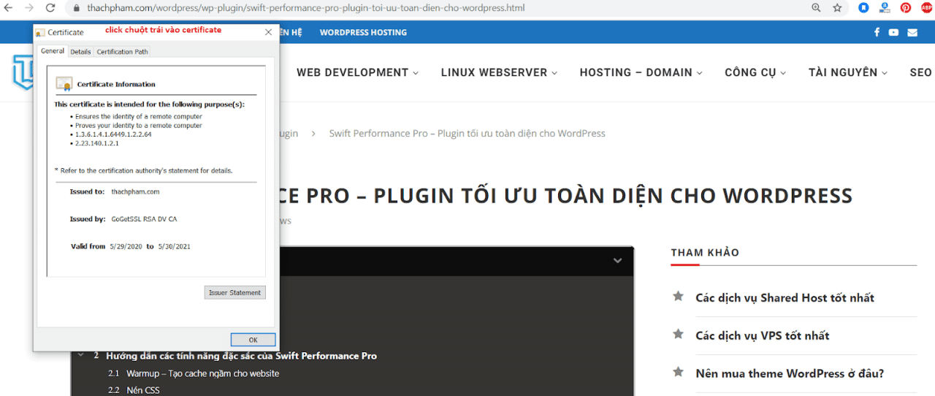935x396 pixels.
Task: Visit the Facebook page via header icon
Action: coord(877,32)
